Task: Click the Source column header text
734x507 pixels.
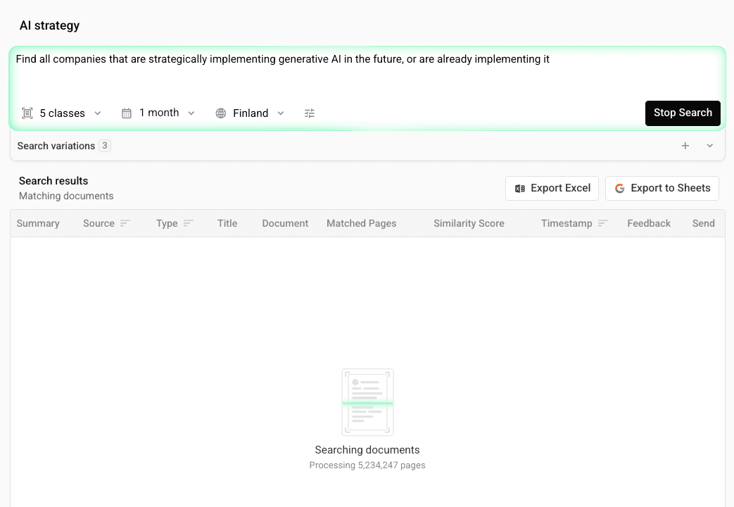Action: point(99,223)
